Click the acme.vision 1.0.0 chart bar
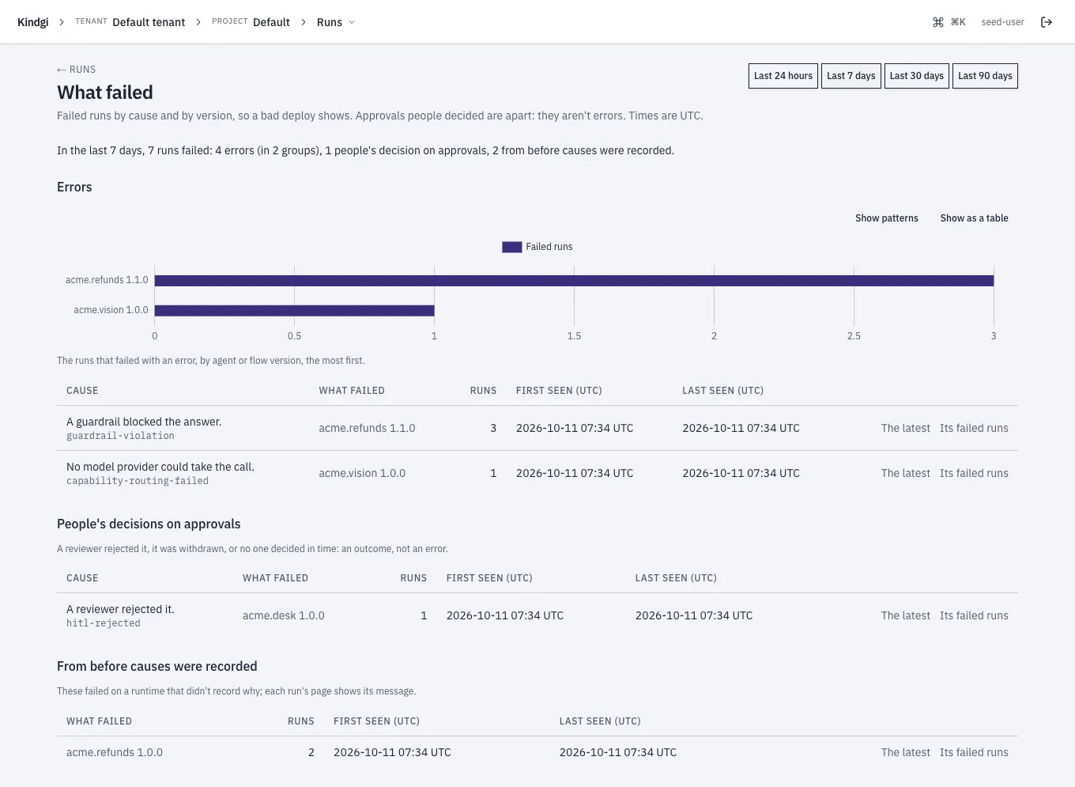The image size is (1075, 787). 295,310
